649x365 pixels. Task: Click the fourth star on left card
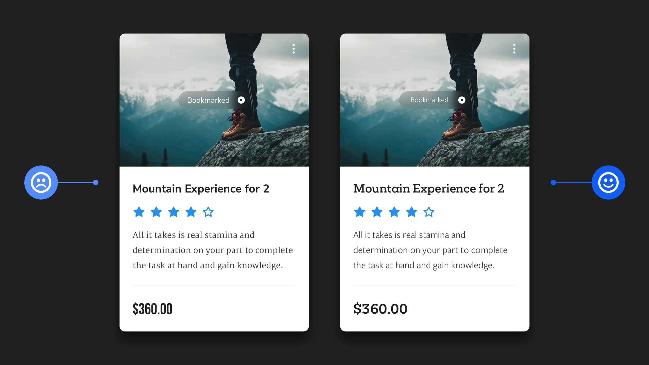pyautogui.click(x=191, y=212)
